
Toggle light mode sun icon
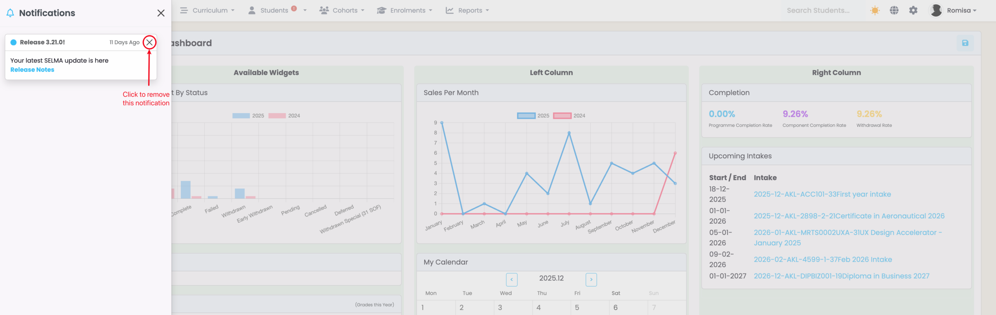[x=875, y=10]
